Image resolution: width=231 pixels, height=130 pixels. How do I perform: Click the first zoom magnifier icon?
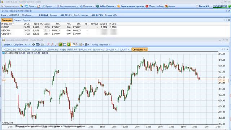(48, 44)
